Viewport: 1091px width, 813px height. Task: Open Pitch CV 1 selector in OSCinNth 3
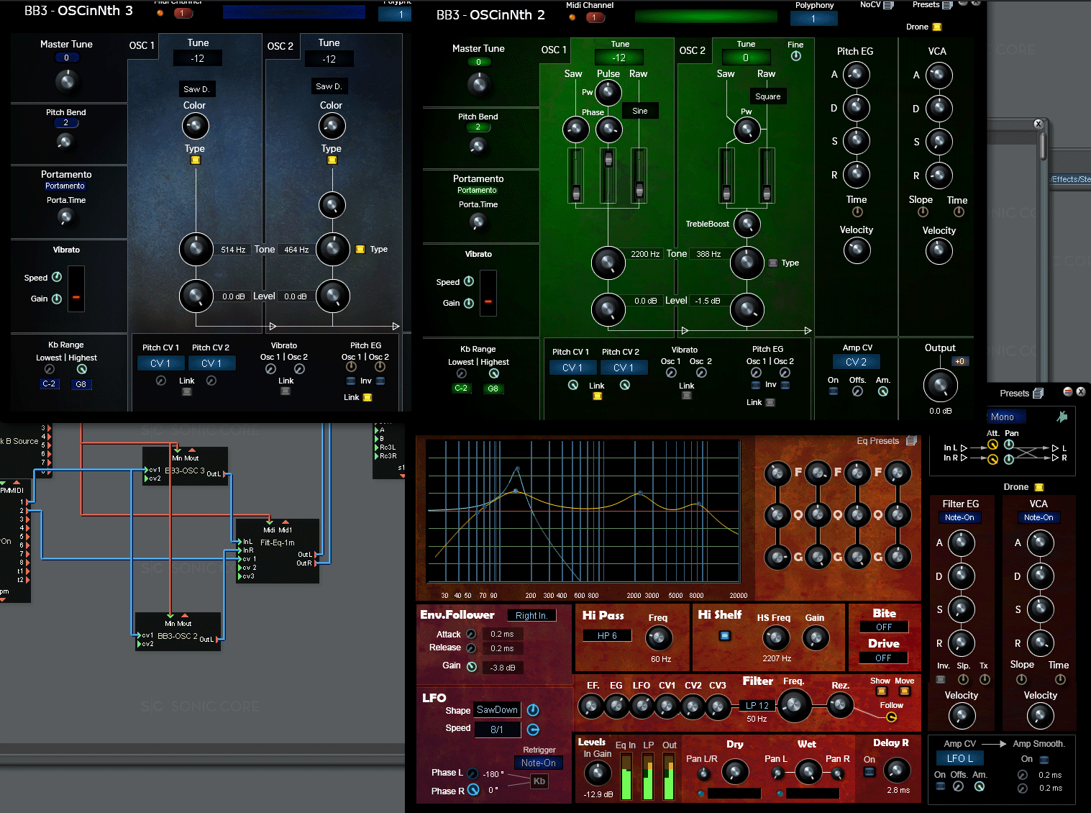pyautogui.click(x=160, y=363)
